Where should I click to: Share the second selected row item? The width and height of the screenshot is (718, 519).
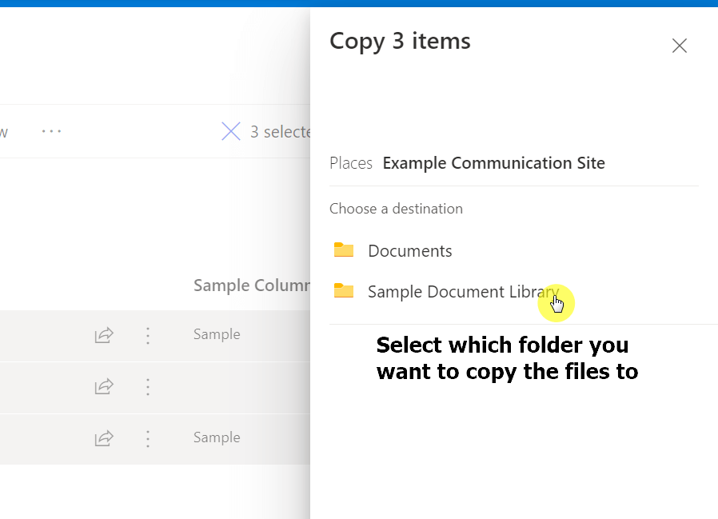(104, 386)
